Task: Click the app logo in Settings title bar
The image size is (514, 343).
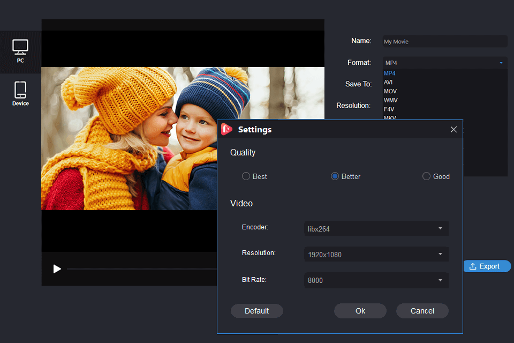Action: coord(226,129)
